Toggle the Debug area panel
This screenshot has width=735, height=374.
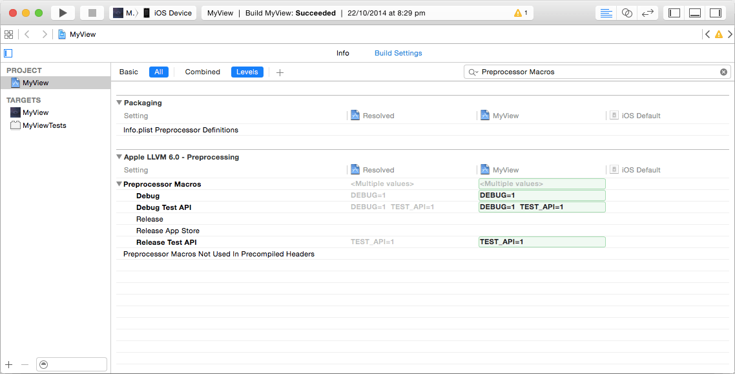click(695, 13)
